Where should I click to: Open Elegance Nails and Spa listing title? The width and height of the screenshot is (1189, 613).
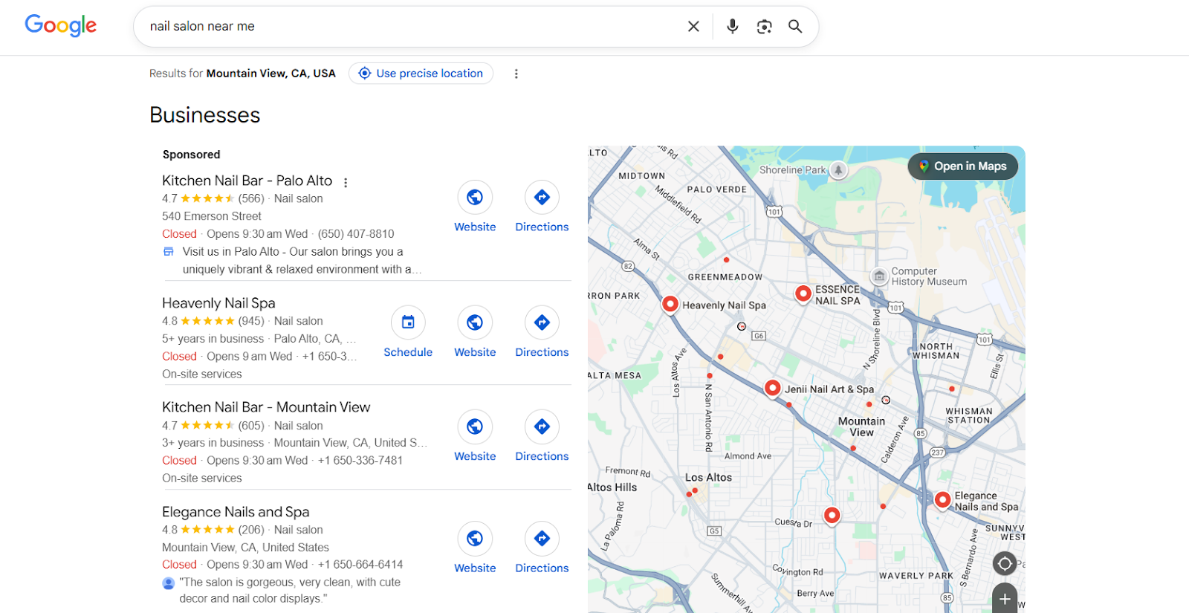point(236,512)
